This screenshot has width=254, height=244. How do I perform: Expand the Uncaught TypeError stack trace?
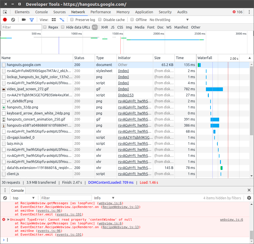(8, 219)
